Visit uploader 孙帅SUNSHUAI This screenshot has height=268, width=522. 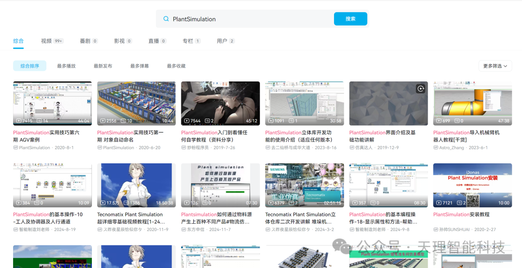tap(454, 229)
